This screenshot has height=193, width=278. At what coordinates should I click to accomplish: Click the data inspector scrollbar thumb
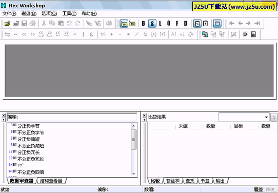[x=134, y=139]
